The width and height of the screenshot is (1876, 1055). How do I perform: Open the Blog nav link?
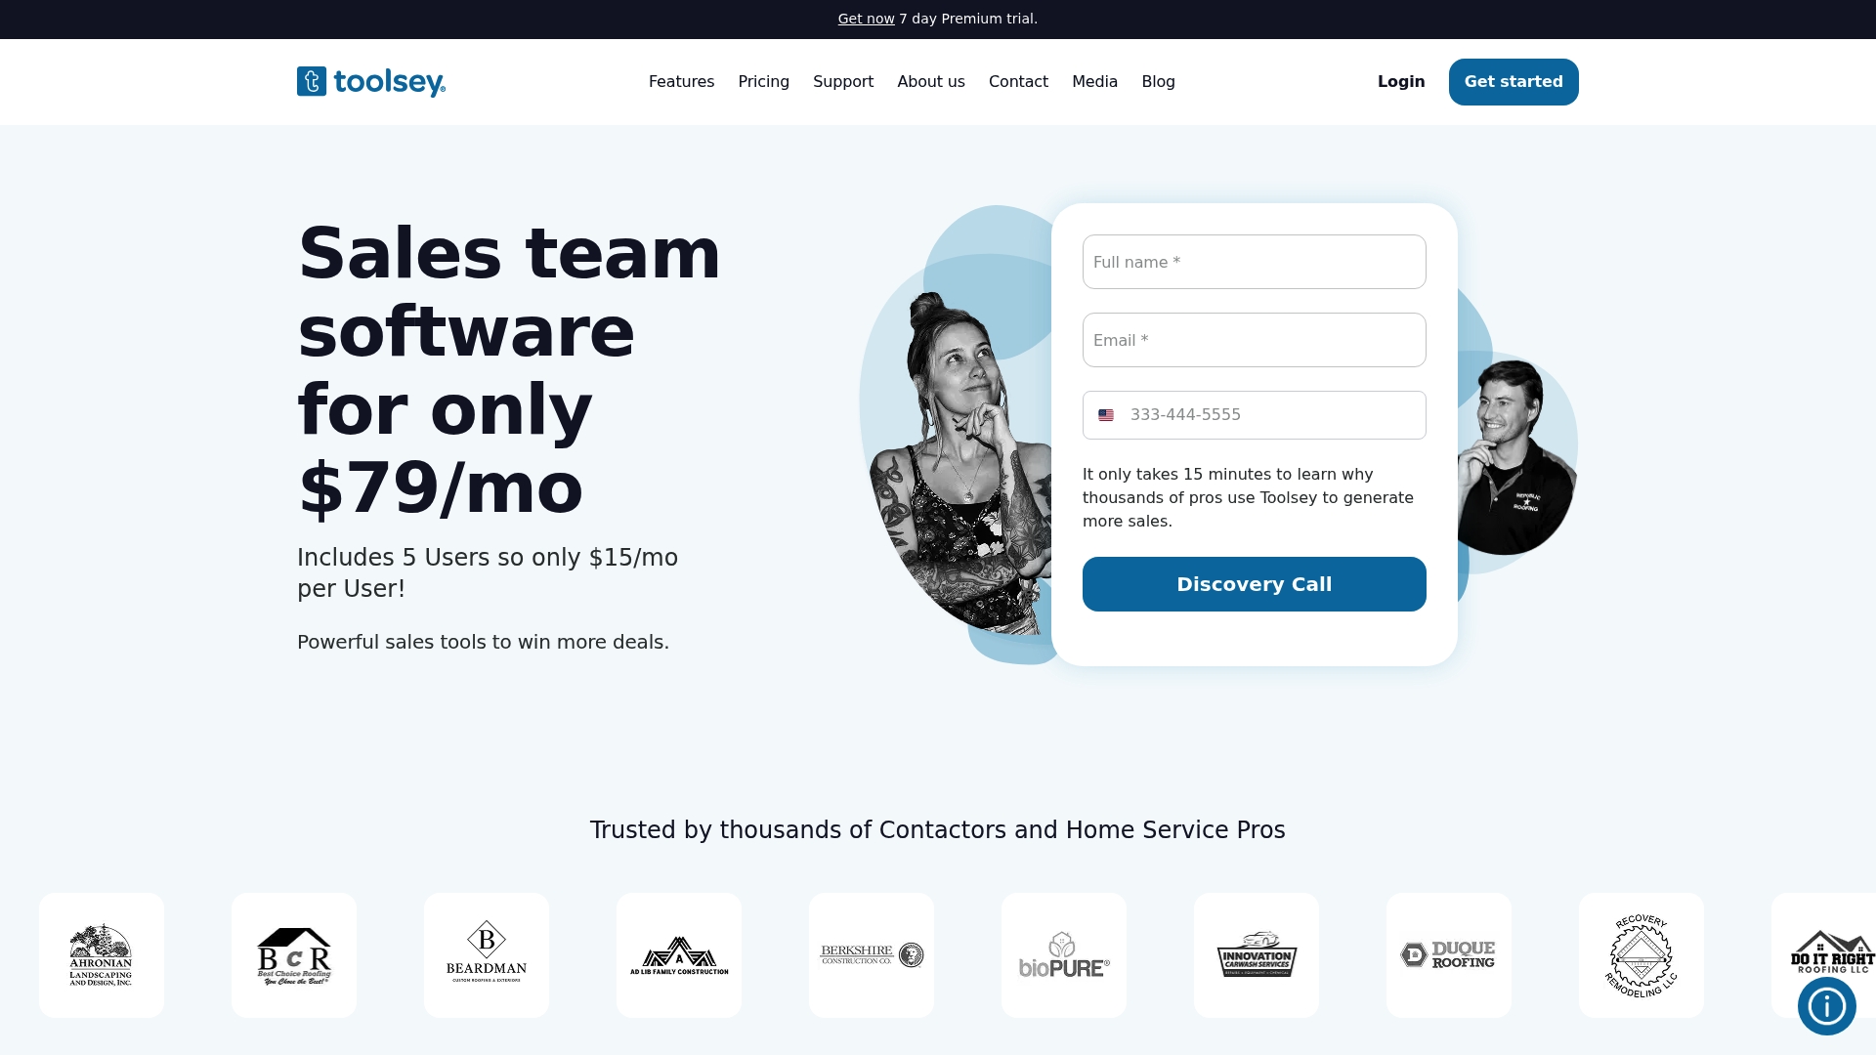(x=1158, y=82)
